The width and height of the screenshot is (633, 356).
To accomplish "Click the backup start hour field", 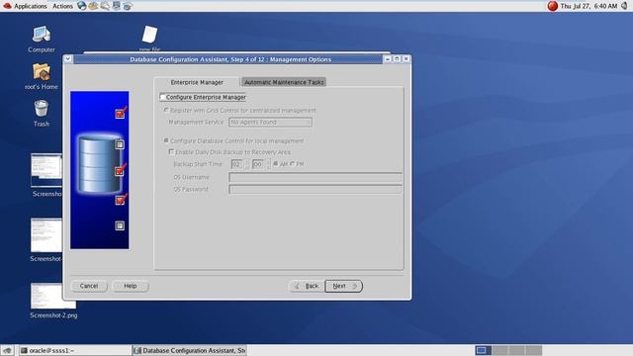I will (236, 164).
